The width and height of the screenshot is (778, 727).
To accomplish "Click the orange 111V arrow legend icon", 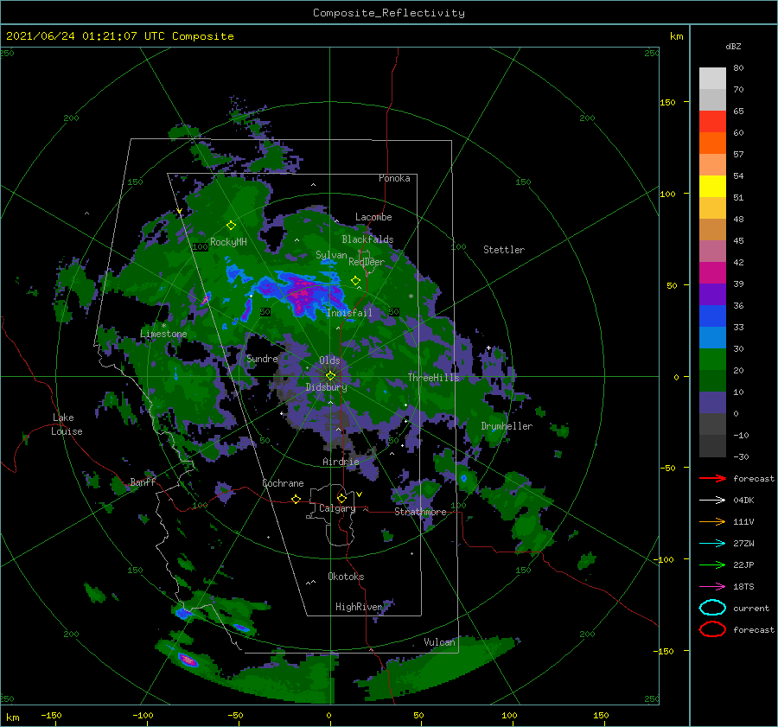I will 712,521.
